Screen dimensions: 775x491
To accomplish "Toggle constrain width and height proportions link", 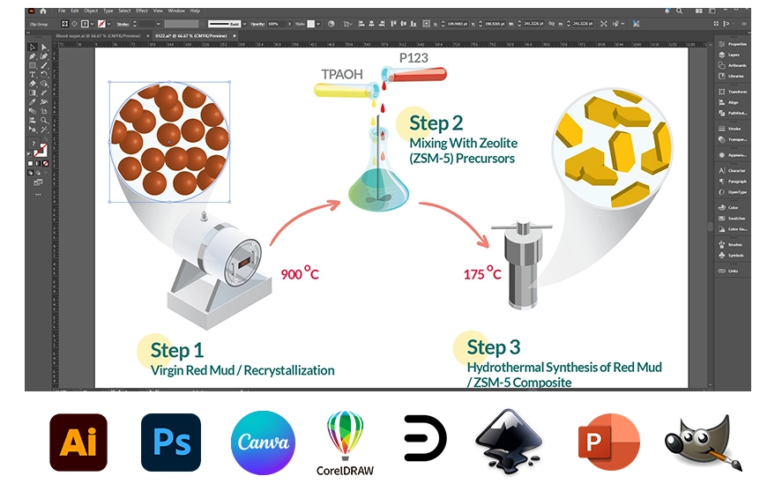I will coord(552,23).
